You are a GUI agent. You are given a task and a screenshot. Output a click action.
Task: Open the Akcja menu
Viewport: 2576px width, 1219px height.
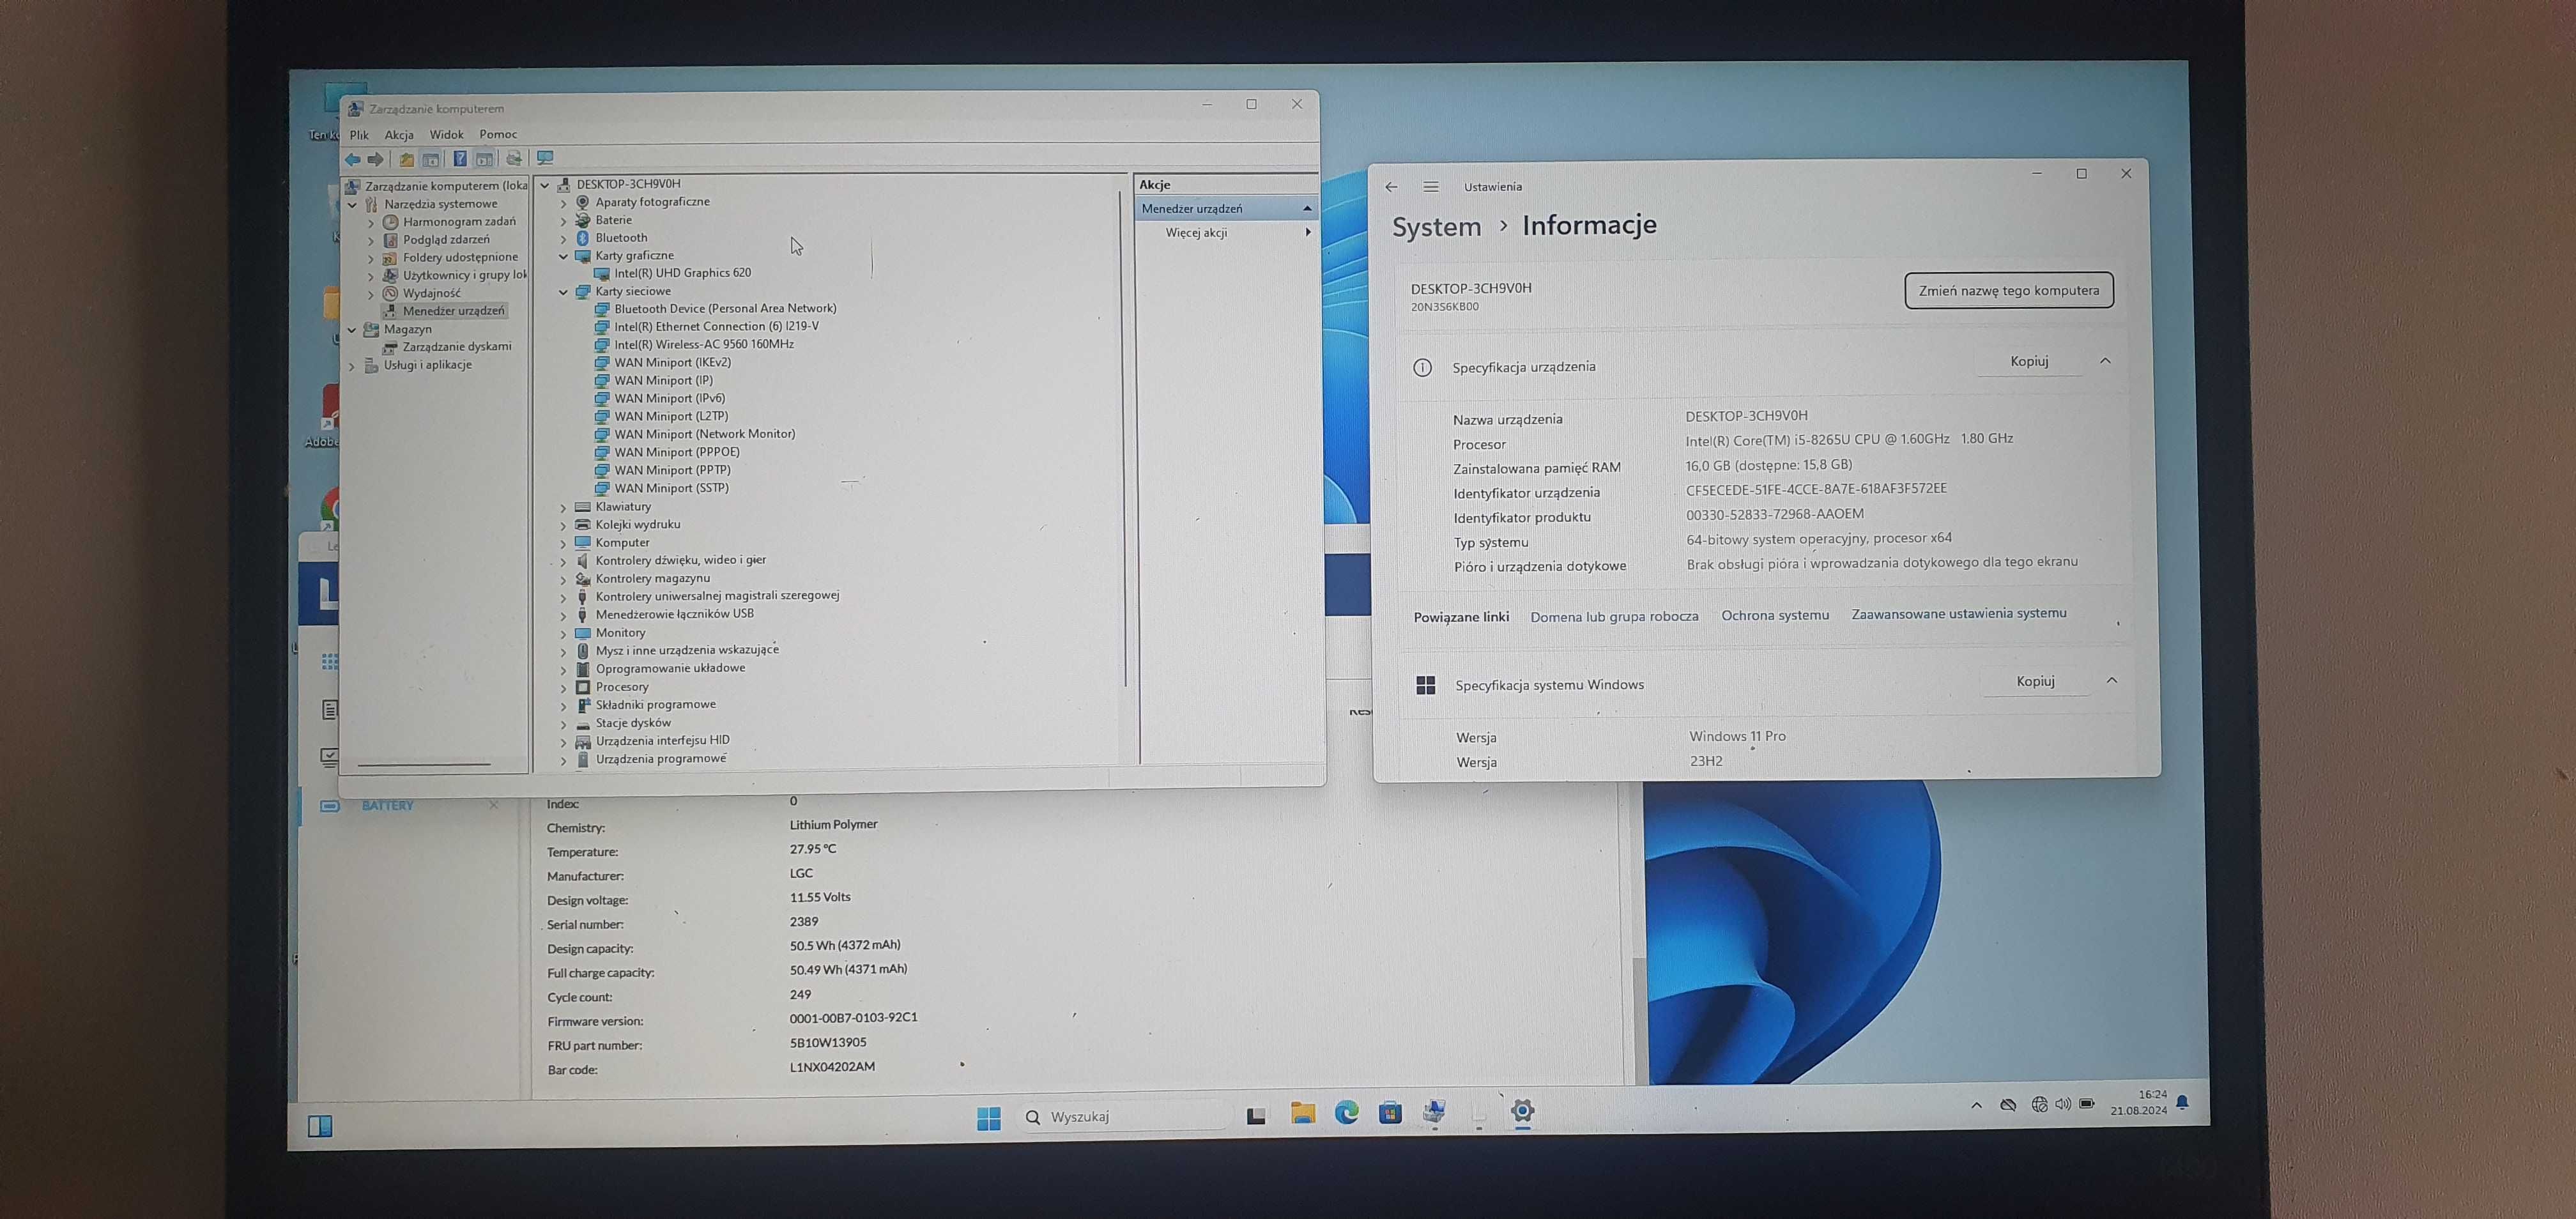pyautogui.click(x=399, y=135)
